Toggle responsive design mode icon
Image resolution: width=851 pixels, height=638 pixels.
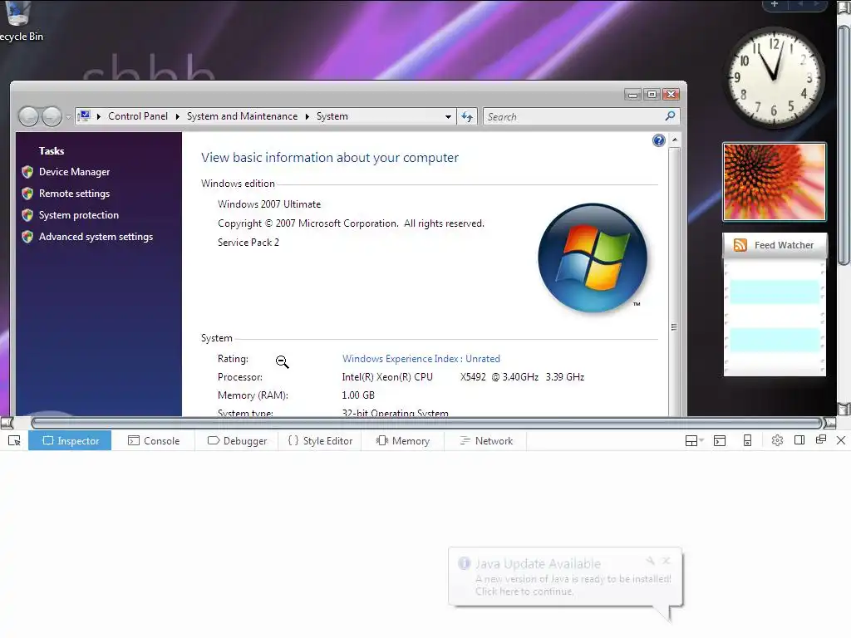click(x=747, y=440)
